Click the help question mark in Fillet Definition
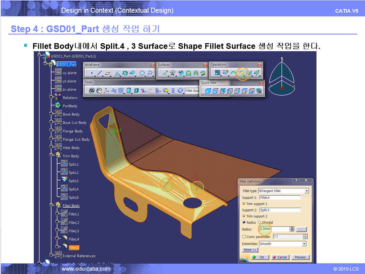 click(x=296, y=180)
